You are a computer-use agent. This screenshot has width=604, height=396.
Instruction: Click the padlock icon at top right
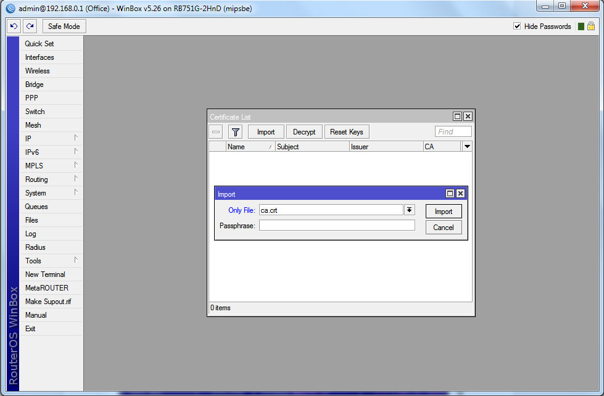(591, 27)
